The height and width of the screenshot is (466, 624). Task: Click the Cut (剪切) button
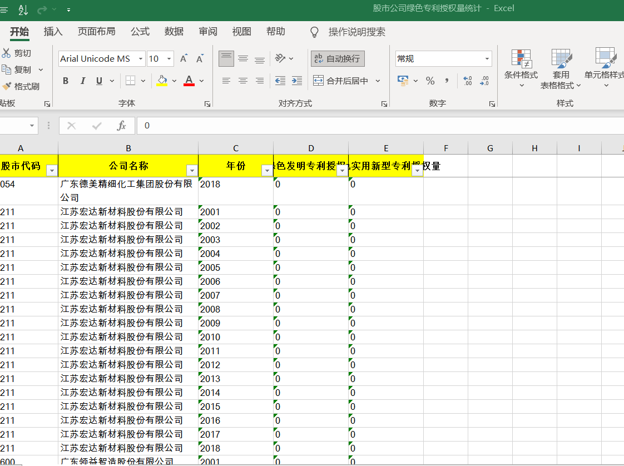click(17, 53)
